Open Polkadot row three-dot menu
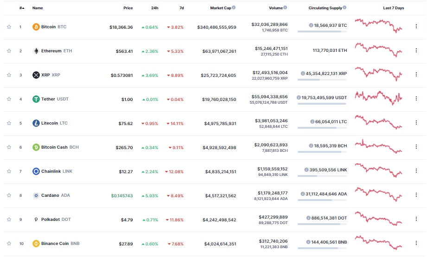The width and height of the screenshot is (427, 257). [416, 219]
